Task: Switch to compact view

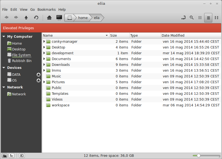Action: (x=216, y=18)
